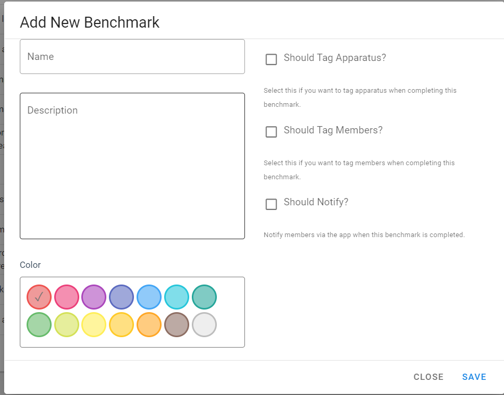Toggle the Should Notify checkbox

(271, 204)
